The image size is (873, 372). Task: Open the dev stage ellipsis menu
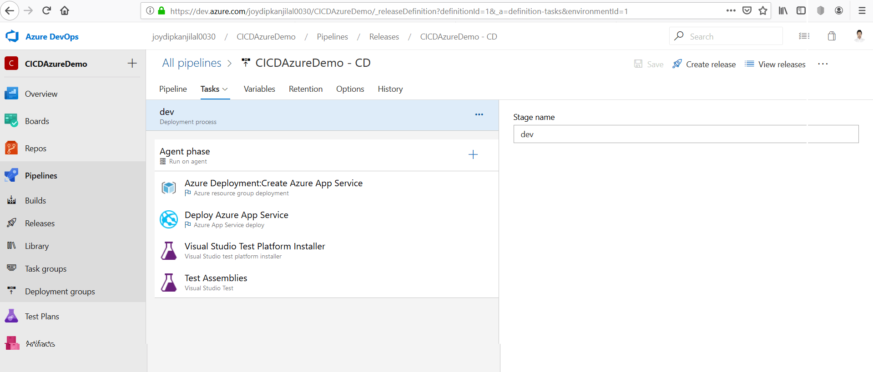(479, 114)
